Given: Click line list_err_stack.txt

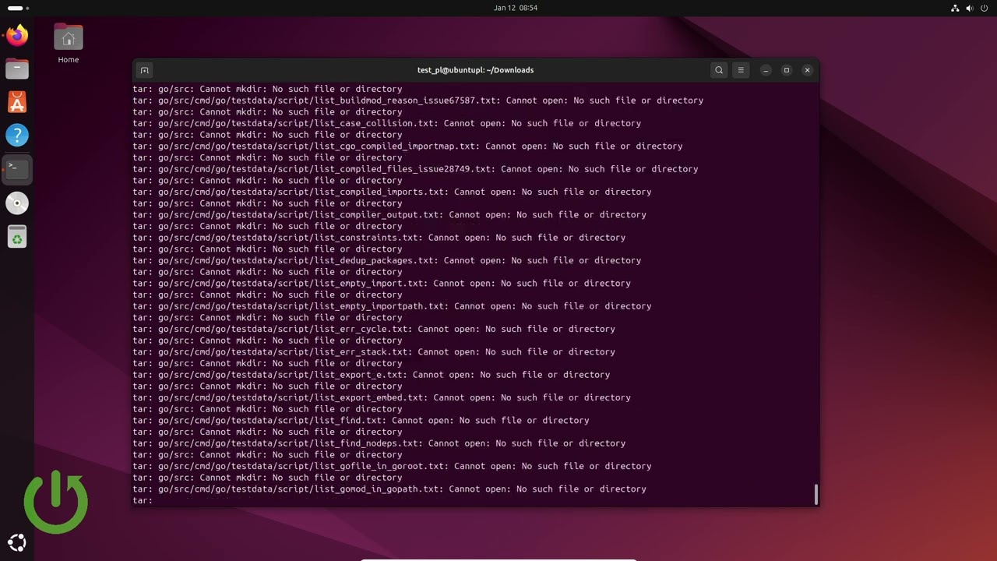Looking at the screenshot, I should (x=374, y=351).
